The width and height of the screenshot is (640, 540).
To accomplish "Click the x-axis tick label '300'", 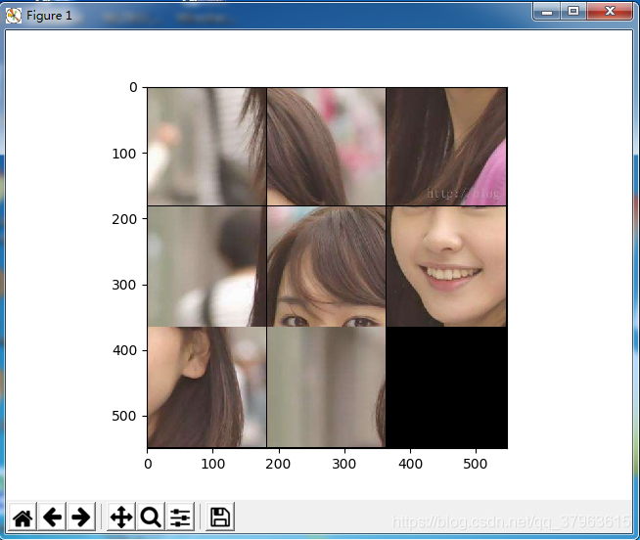I will [x=344, y=464].
